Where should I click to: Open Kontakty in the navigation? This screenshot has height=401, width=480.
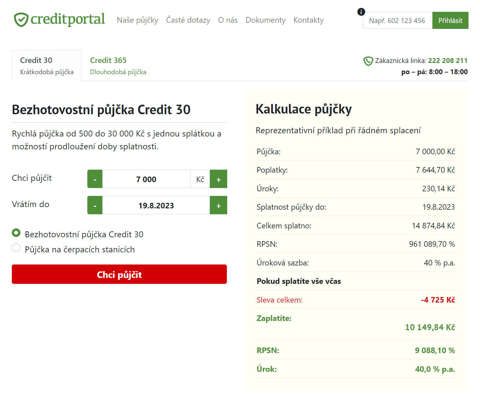(x=308, y=20)
